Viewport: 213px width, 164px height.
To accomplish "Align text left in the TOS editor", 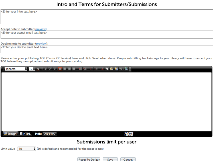I will point(60,69).
